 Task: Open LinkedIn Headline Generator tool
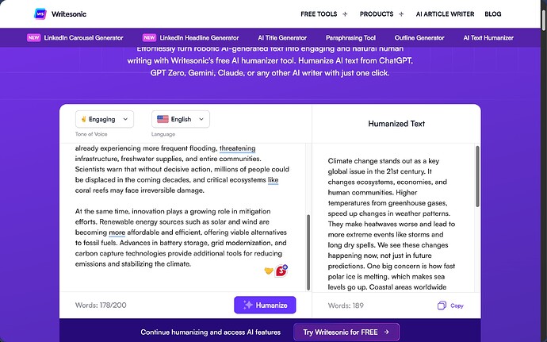click(x=199, y=38)
